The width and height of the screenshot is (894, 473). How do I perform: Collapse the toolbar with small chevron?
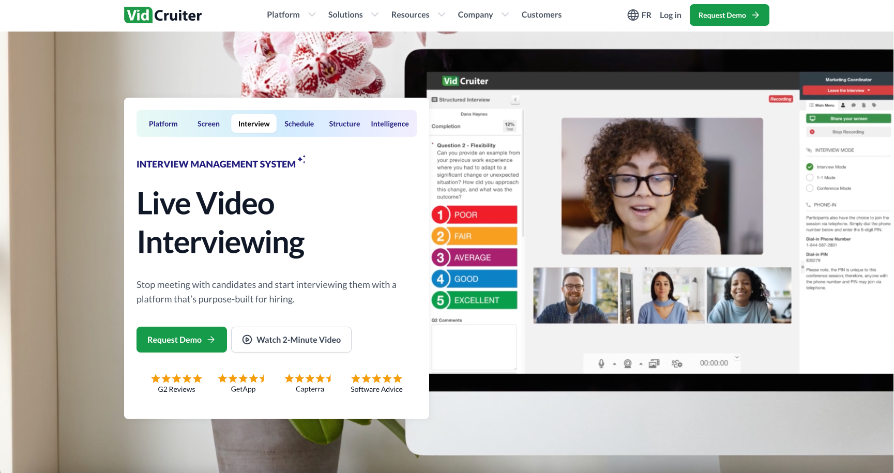click(737, 357)
